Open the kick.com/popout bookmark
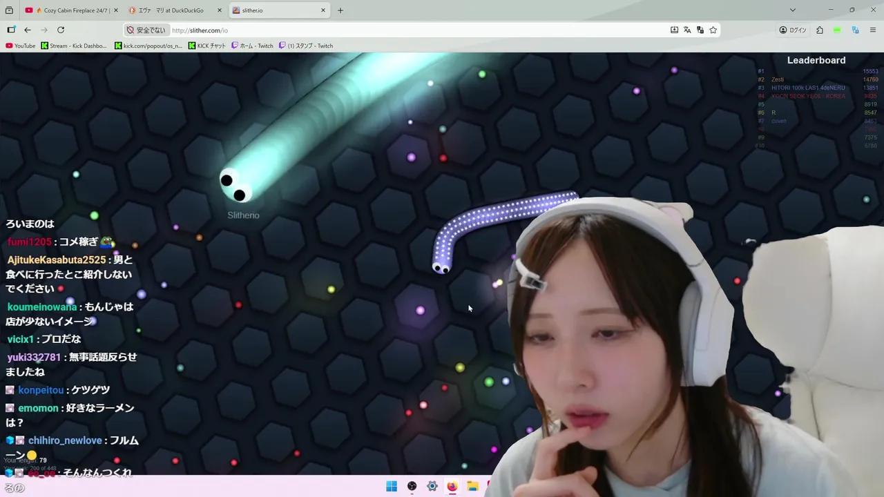This screenshot has height=497, width=884. click(x=148, y=46)
